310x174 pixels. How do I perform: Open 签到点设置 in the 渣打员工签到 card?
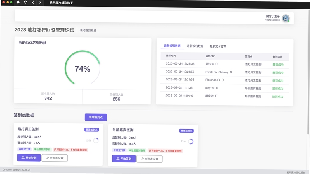tap(55, 158)
